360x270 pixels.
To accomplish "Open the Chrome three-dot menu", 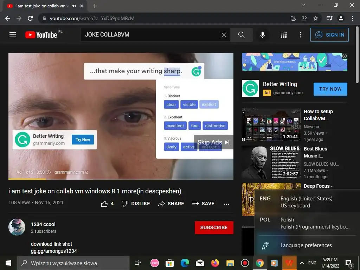I will 352,18.
